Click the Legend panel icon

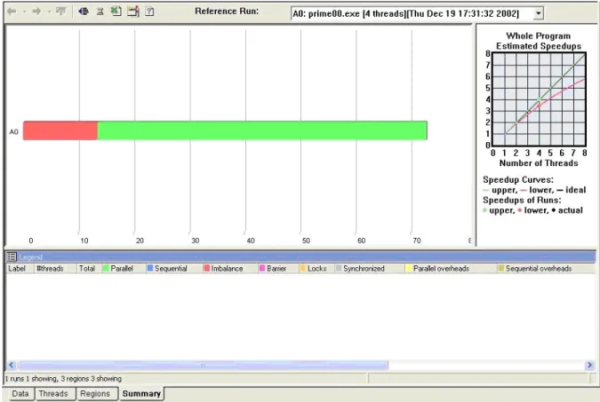click(x=12, y=256)
